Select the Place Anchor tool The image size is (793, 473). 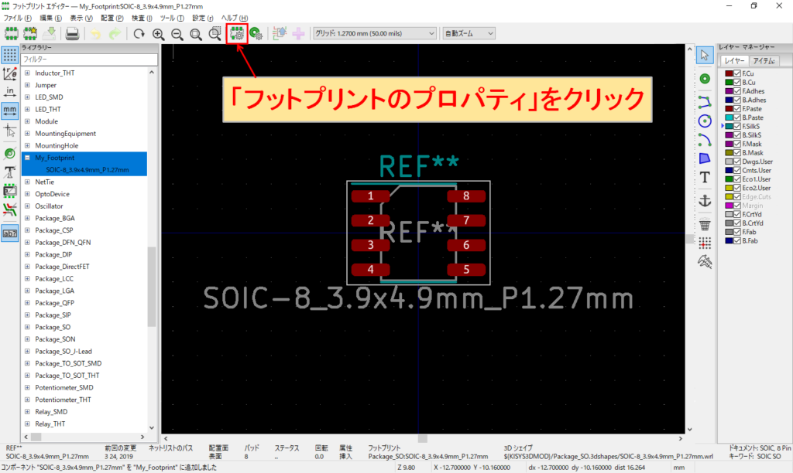coord(705,200)
